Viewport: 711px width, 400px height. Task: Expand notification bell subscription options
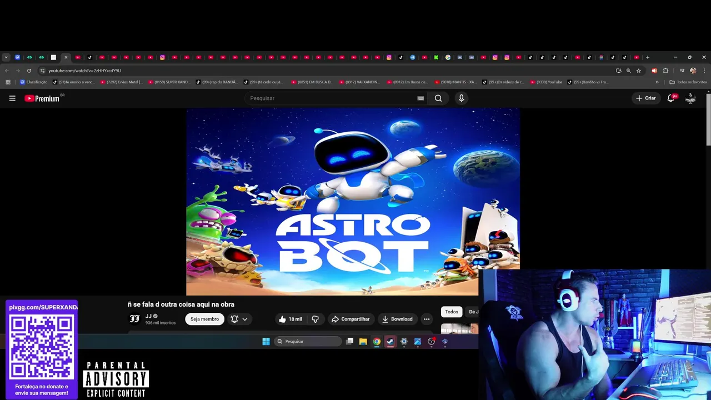coord(239,319)
